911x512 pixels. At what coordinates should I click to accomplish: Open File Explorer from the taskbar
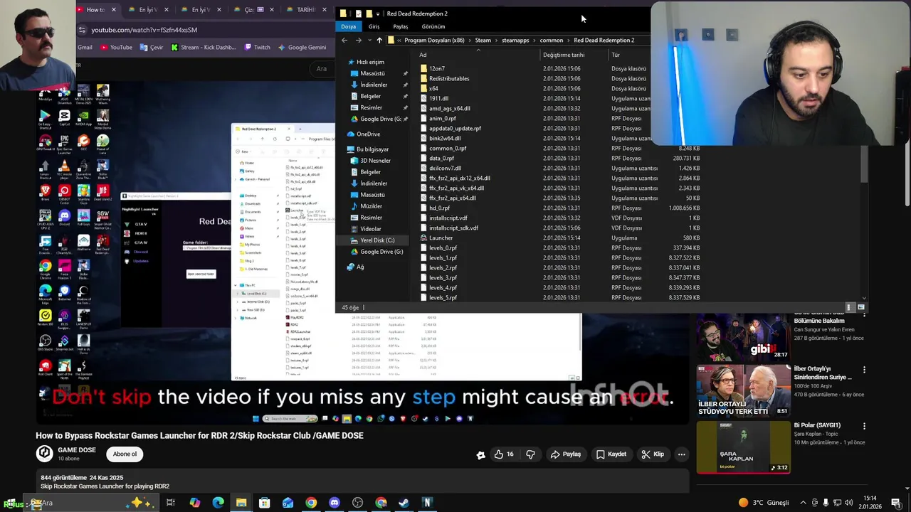(x=241, y=503)
